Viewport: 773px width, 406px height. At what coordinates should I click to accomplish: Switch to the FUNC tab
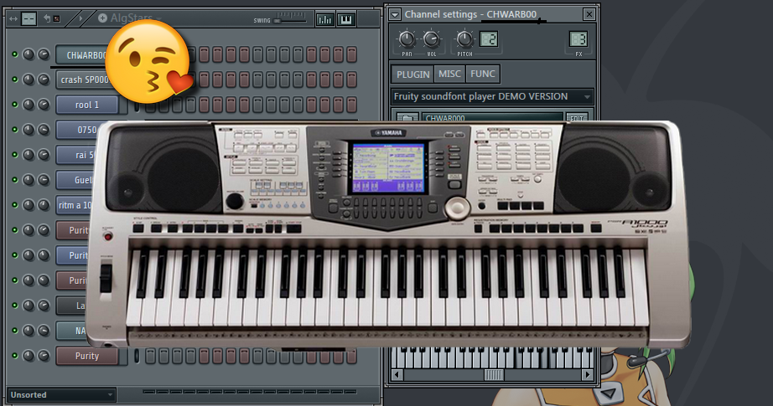(x=483, y=74)
